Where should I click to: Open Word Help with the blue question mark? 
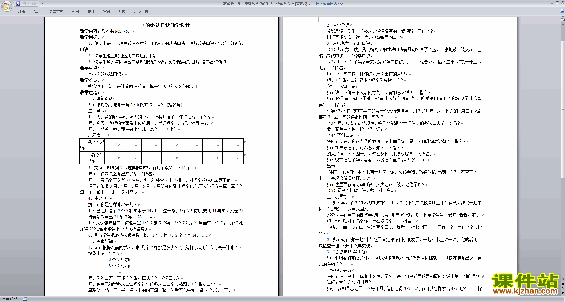click(x=562, y=11)
